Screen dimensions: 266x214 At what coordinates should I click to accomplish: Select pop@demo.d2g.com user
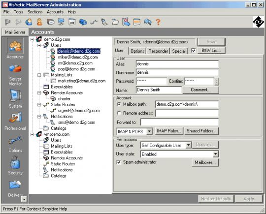(x=76, y=69)
